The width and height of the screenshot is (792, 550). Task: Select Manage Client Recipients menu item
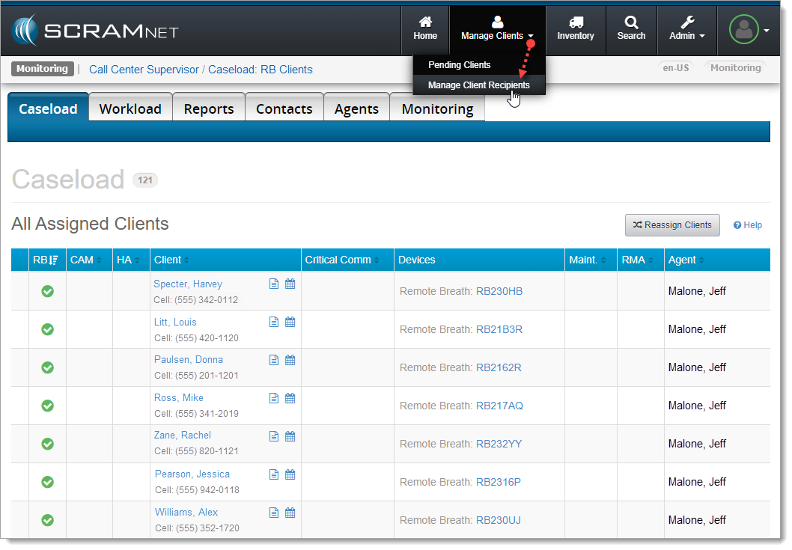[478, 85]
